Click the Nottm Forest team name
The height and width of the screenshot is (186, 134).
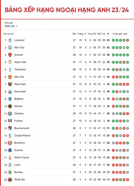[21, 157]
